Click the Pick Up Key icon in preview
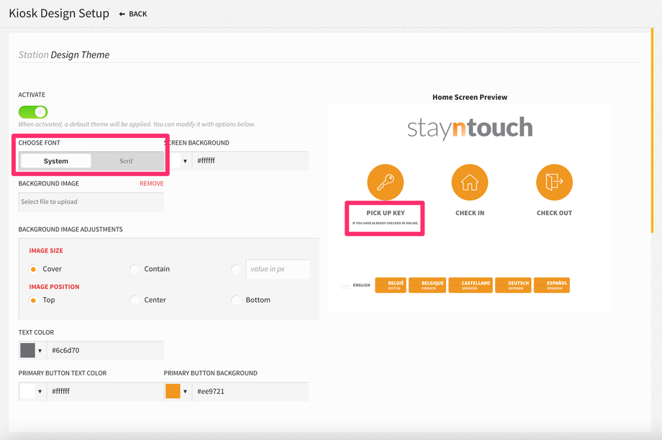Screen dimensions: 662x440 pos(386,182)
